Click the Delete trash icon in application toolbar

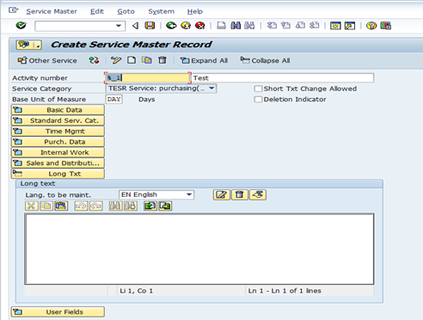pos(162,60)
